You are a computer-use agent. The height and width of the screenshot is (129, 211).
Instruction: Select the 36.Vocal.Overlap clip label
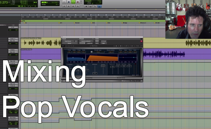point(26,50)
